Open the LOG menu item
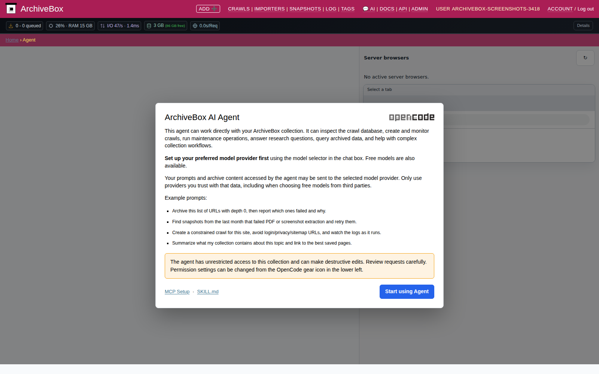 331,9
